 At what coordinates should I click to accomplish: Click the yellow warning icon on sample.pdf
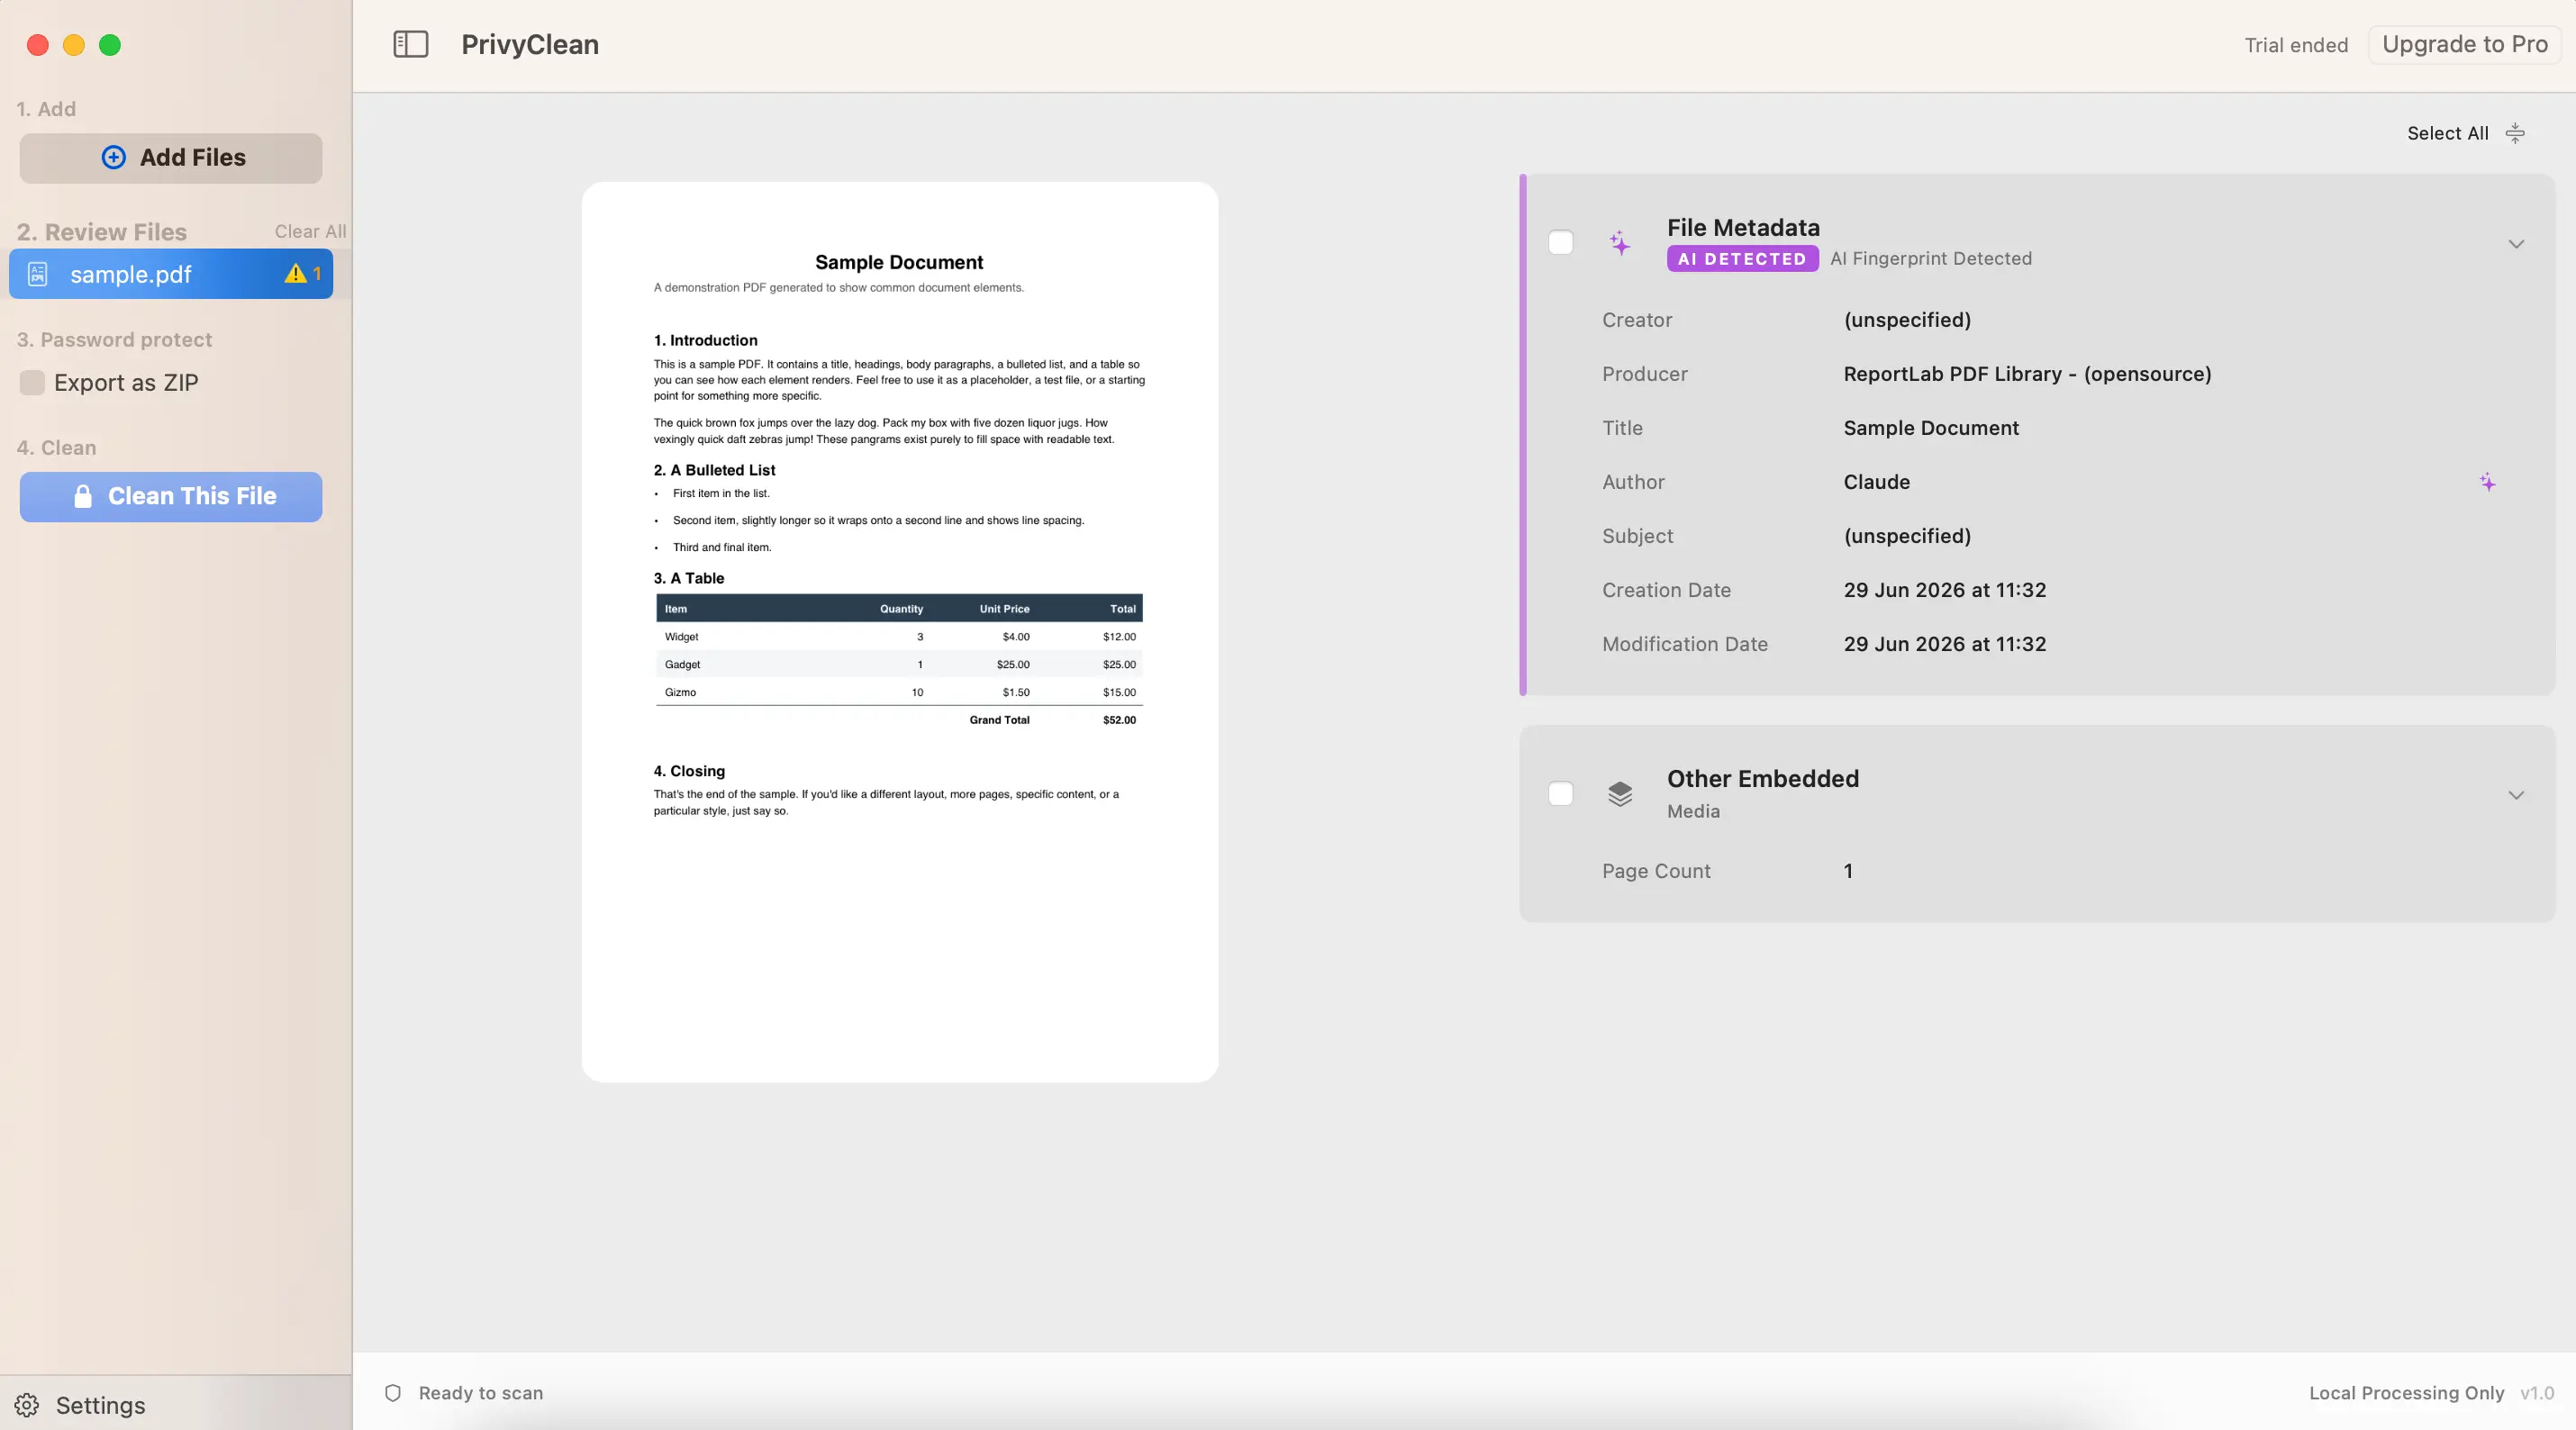(295, 273)
